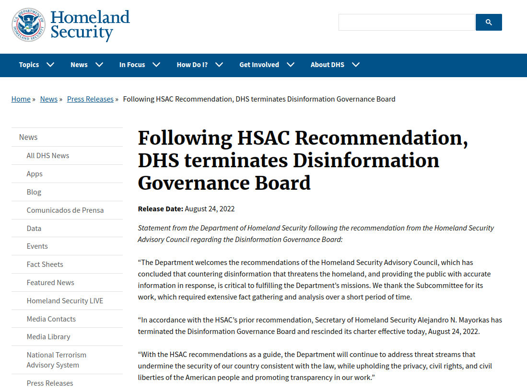Expand the Get Involved chevron
The image size is (527, 391).
click(291, 65)
